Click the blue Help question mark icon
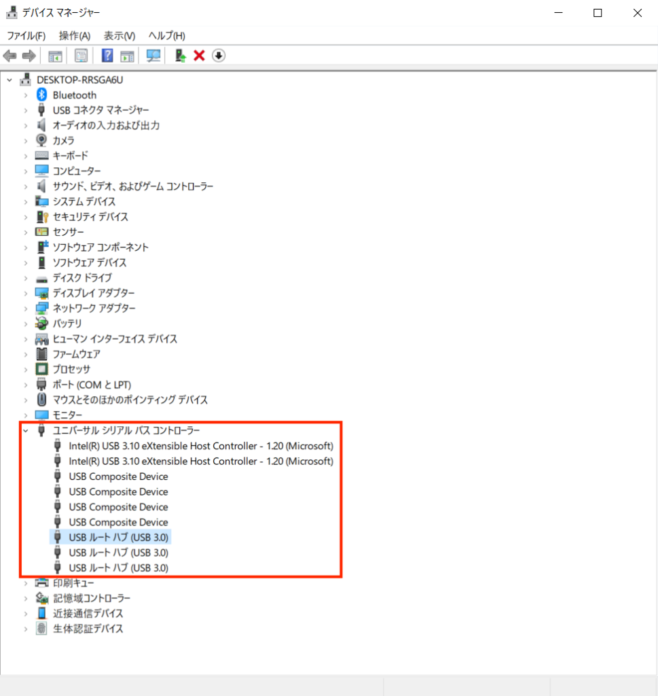658x696 pixels. point(107,56)
